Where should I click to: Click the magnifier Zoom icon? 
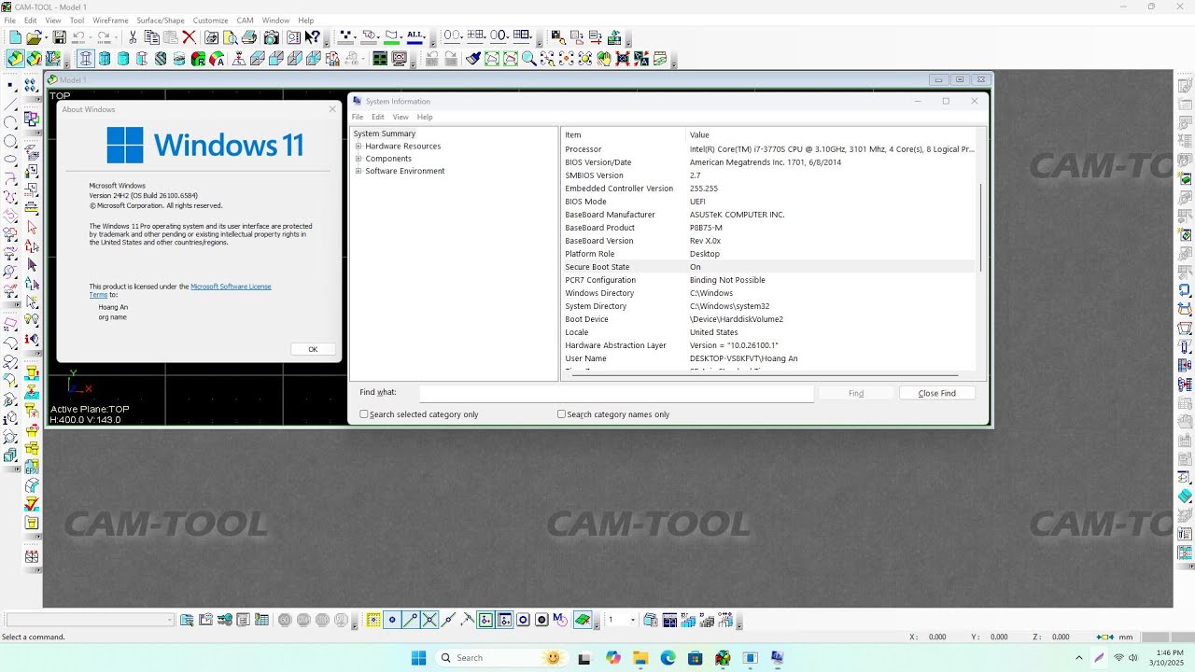[529, 59]
